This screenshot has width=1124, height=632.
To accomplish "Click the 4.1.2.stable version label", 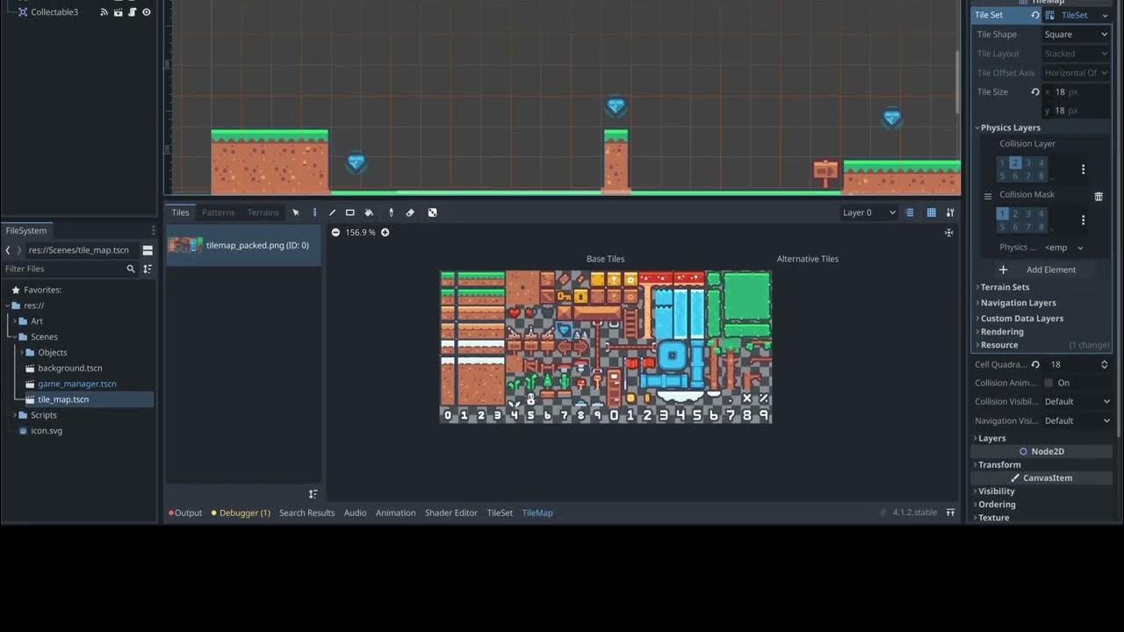I will 915,513.
